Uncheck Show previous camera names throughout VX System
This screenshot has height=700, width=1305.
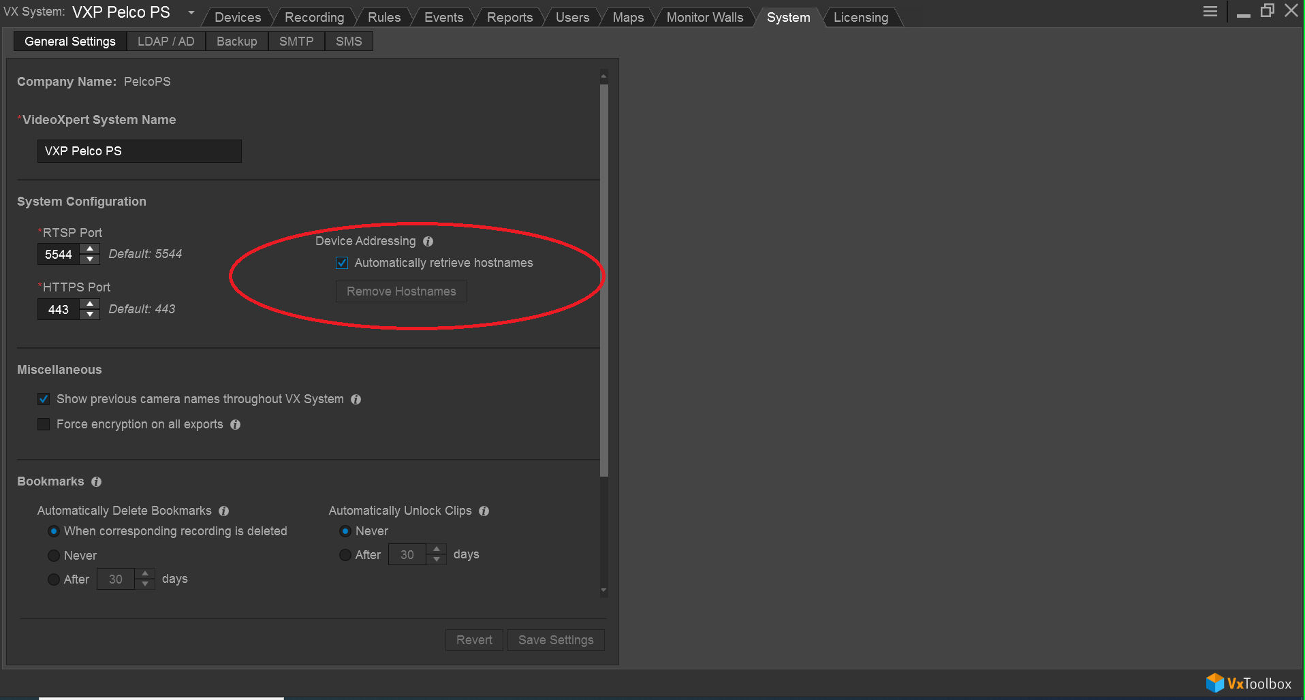pos(44,399)
